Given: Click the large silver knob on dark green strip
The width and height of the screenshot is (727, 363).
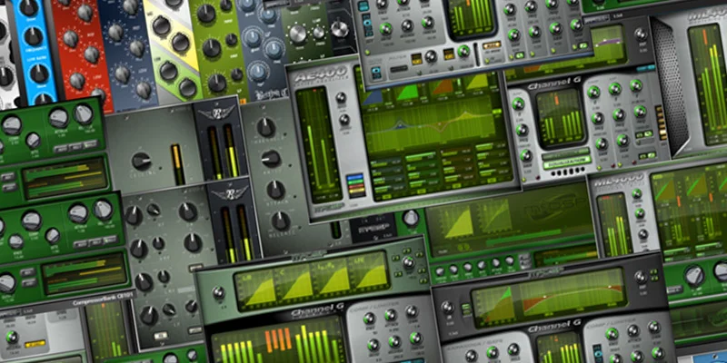Looking at the screenshot, I should [x=298, y=34].
